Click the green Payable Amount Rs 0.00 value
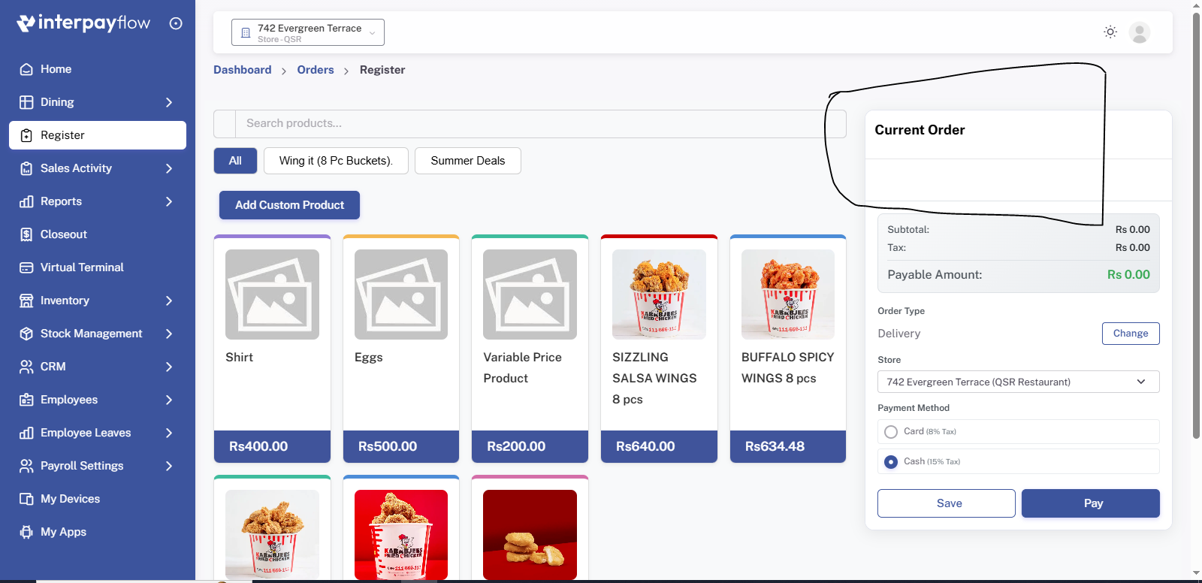Viewport: 1202px width, 583px height. [1128, 275]
